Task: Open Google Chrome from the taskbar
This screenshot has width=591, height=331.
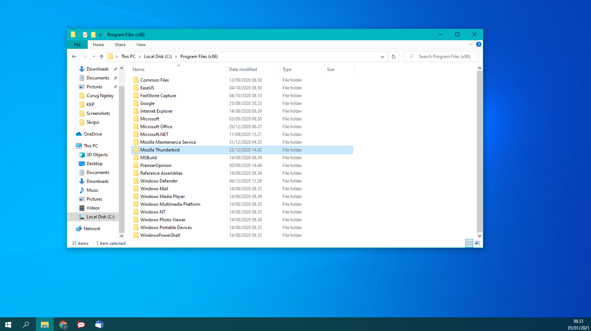Action: pyautogui.click(x=63, y=324)
